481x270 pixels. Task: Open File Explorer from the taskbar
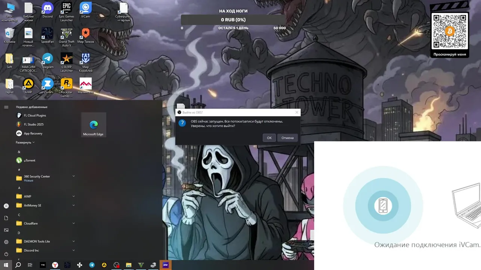129,265
